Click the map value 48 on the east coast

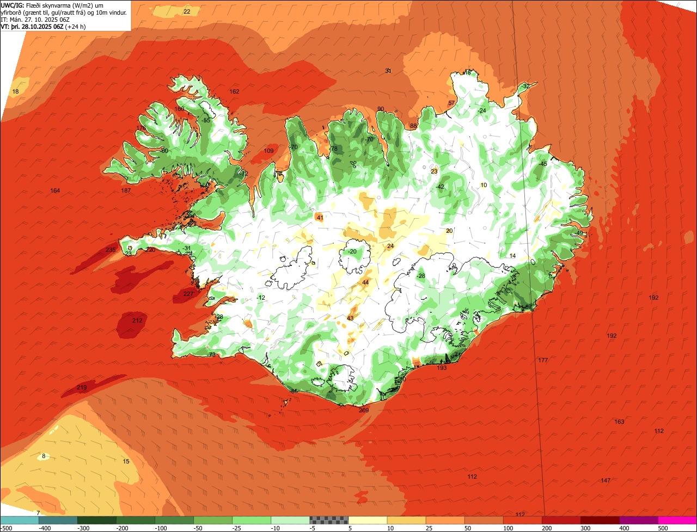tap(579, 233)
